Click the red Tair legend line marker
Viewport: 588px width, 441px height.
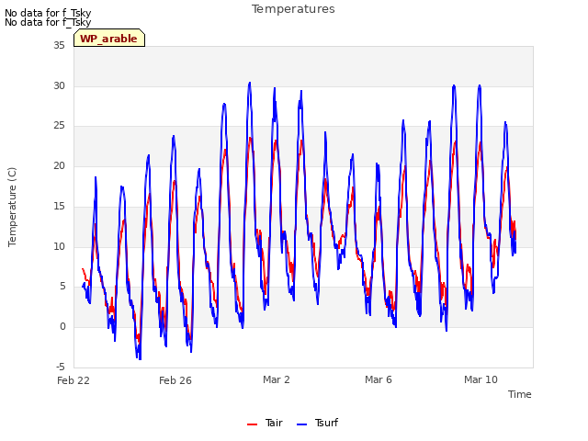(x=252, y=424)
